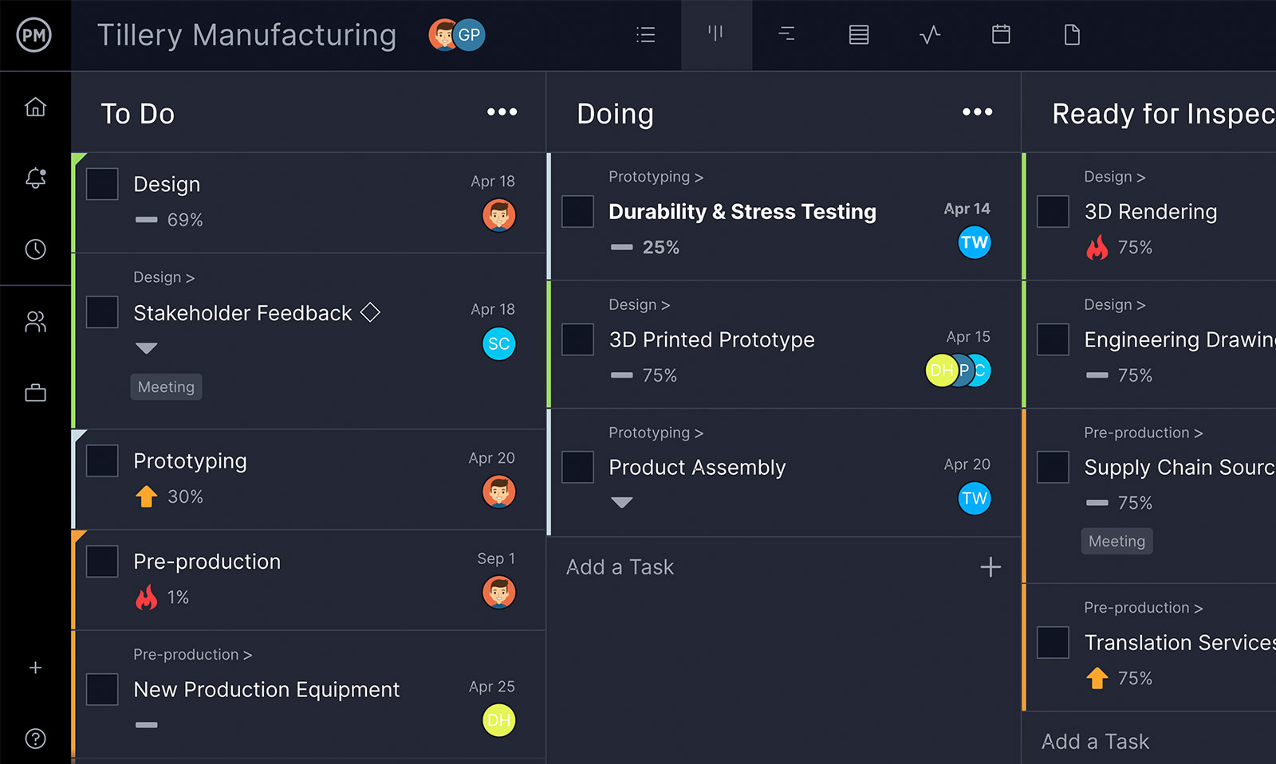
Task: Switch to the List view icon
Action: (x=646, y=34)
